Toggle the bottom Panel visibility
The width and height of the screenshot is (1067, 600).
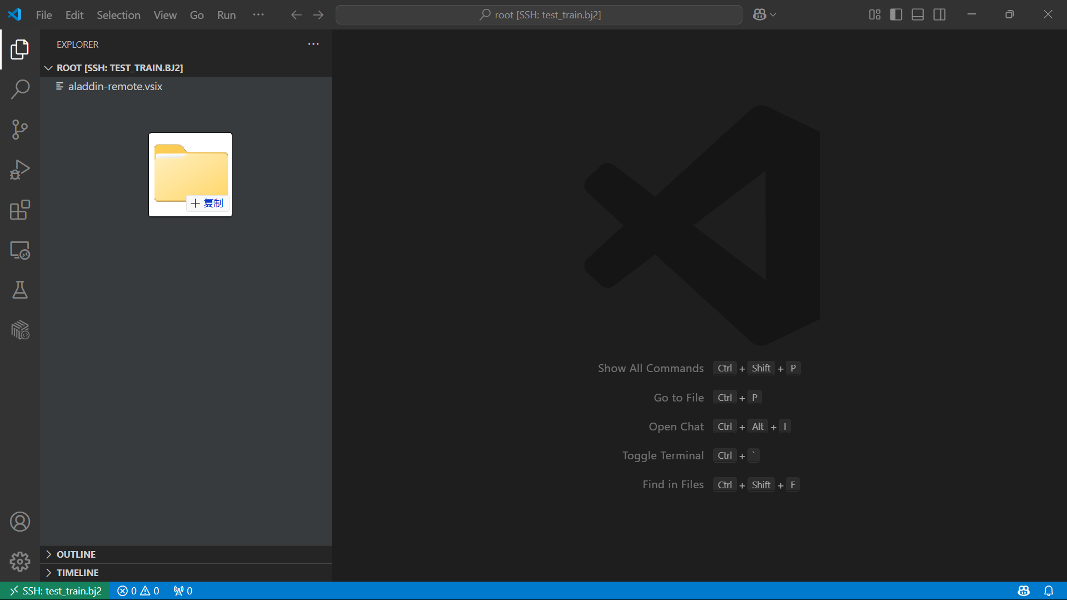pyautogui.click(x=918, y=15)
